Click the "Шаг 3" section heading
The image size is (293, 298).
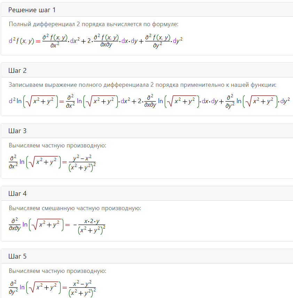(17, 131)
